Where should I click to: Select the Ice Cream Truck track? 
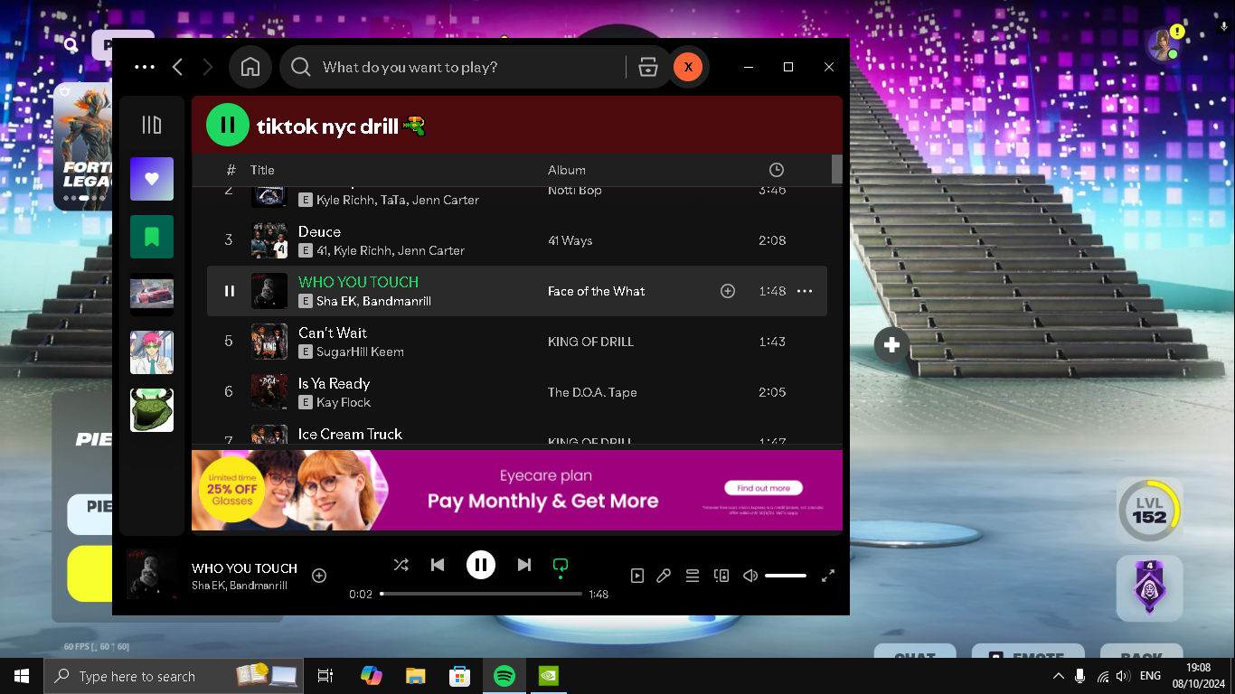pos(351,434)
